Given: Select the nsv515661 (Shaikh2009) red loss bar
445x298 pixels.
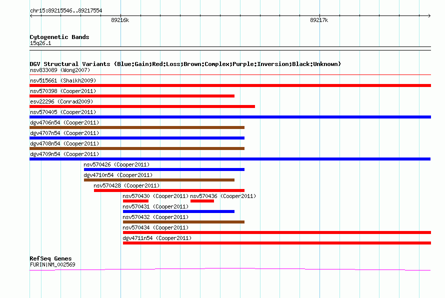Looking at the screenshot, I should [x=230, y=85].
